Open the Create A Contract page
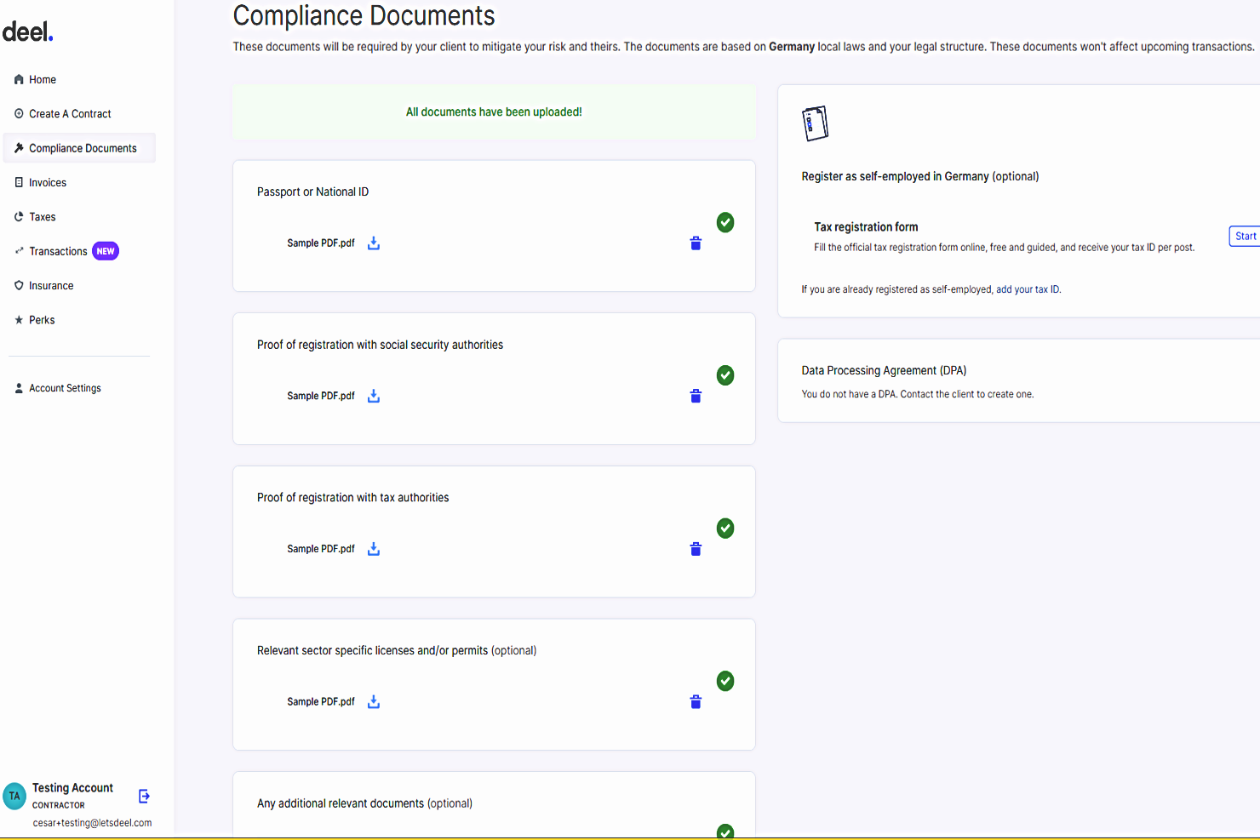The height and width of the screenshot is (840, 1260). [x=70, y=114]
